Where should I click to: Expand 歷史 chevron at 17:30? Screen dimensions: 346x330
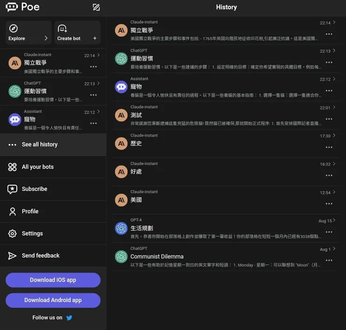pyautogui.click(x=334, y=135)
